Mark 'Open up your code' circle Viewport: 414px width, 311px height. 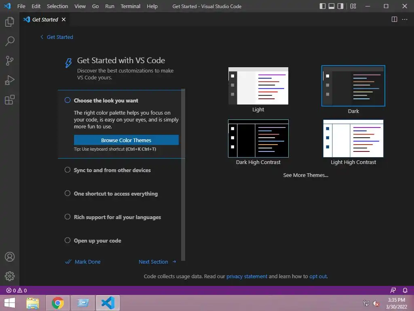(68, 241)
